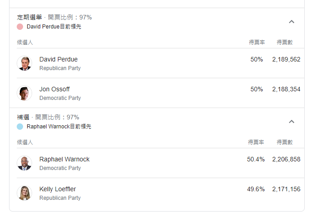Open David Perdue candidate name link
The width and height of the screenshot is (316, 217).
click(x=58, y=59)
